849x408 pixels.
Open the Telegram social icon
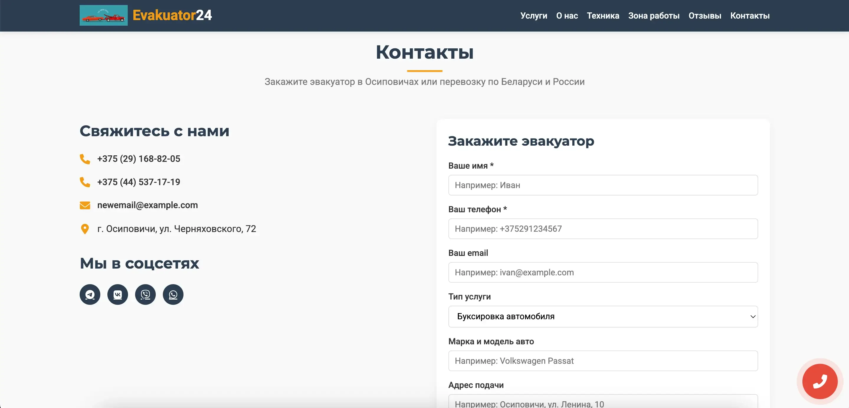pos(89,295)
